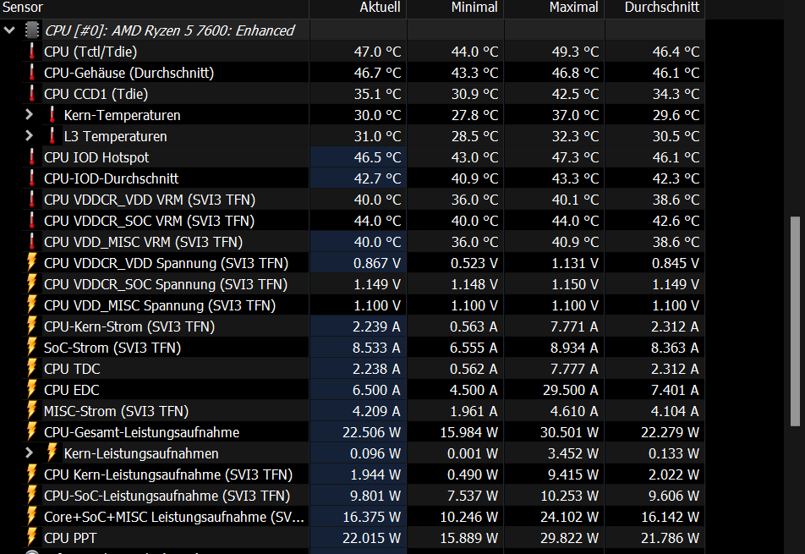Sort by the Aktuell column header
This screenshot has height=554, width=805.
coord(358,8)
